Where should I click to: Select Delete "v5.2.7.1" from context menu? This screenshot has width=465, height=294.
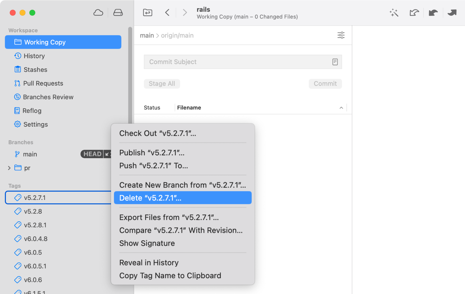coord(182,198)
